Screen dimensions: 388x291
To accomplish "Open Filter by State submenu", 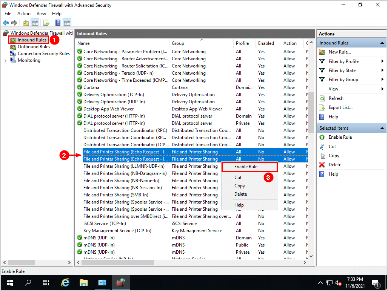I will [x=351, y=70].
